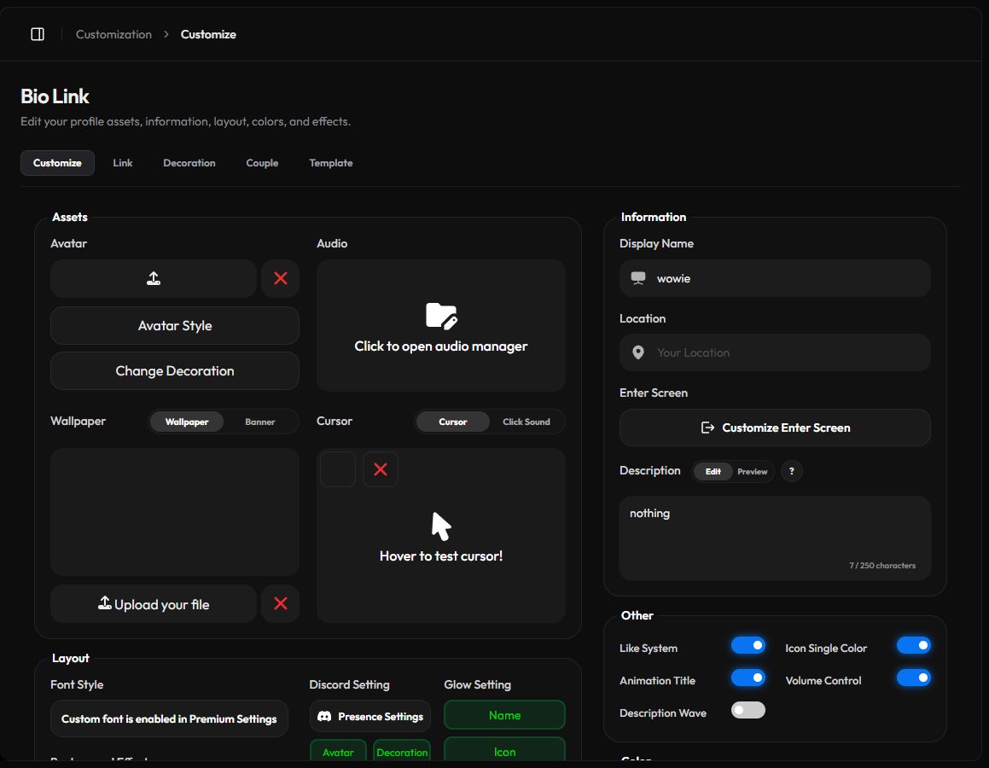Toggle Decoration Discord setting
This screenshot has width=989, height=768.
click(402, 751)
